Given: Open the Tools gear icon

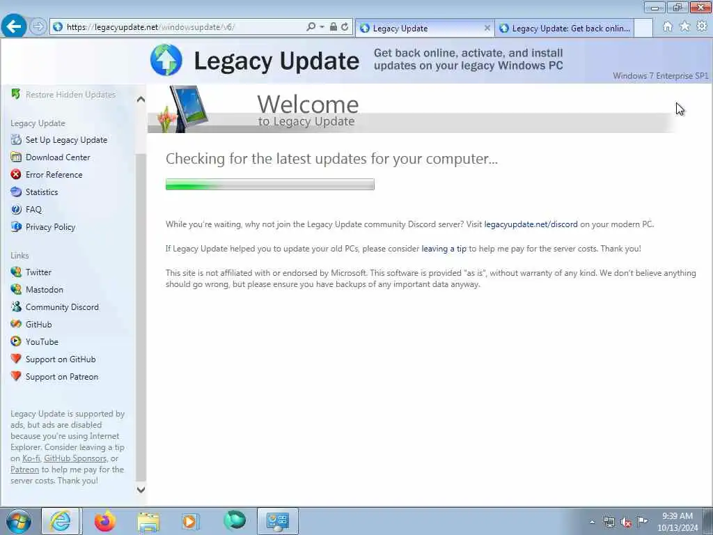Looking at the screenshot, I should (702, 27).
